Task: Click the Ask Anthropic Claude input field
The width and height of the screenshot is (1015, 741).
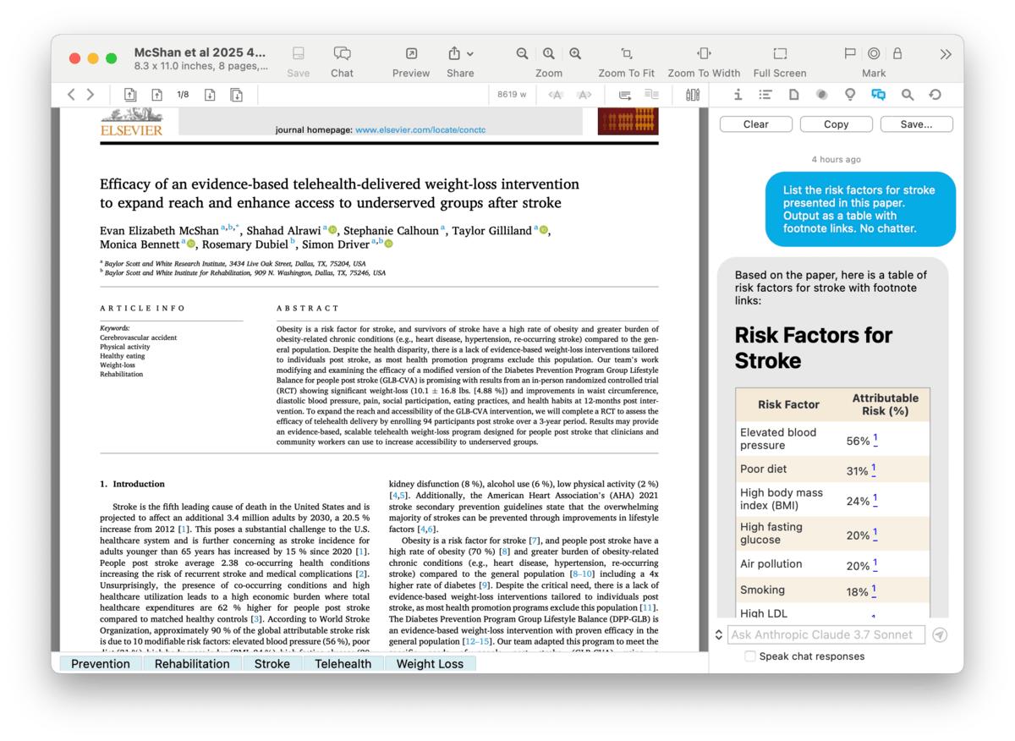Action: 825,634
